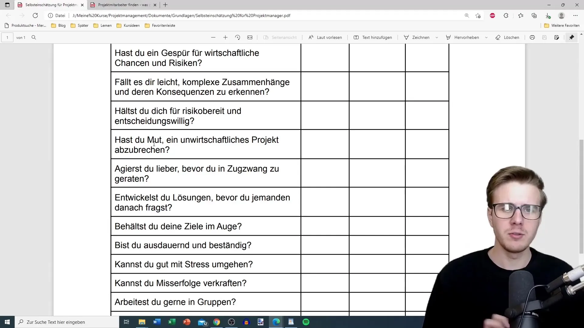Click the vertical page scrollbar
This screenshot has width=584, height=328.
coord(581,196)
